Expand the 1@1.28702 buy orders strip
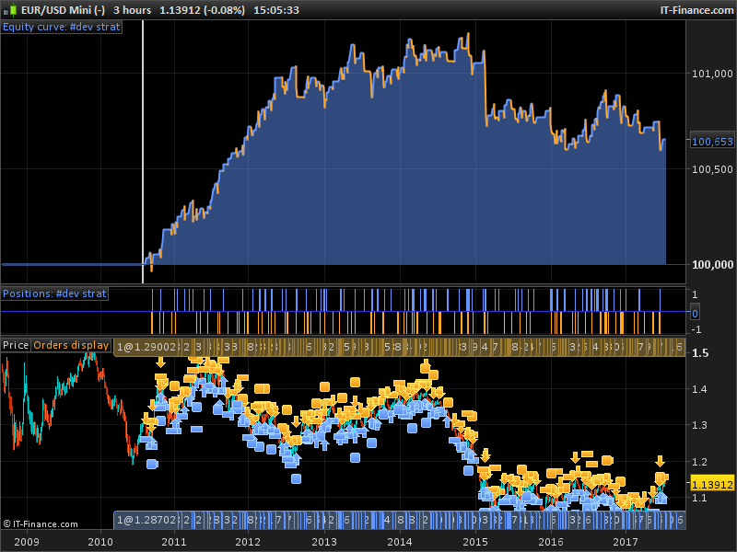 pyautogui.click(x=147, y=520)
